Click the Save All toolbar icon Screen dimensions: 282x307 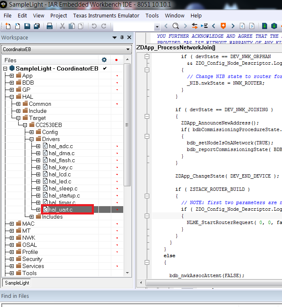37,26
